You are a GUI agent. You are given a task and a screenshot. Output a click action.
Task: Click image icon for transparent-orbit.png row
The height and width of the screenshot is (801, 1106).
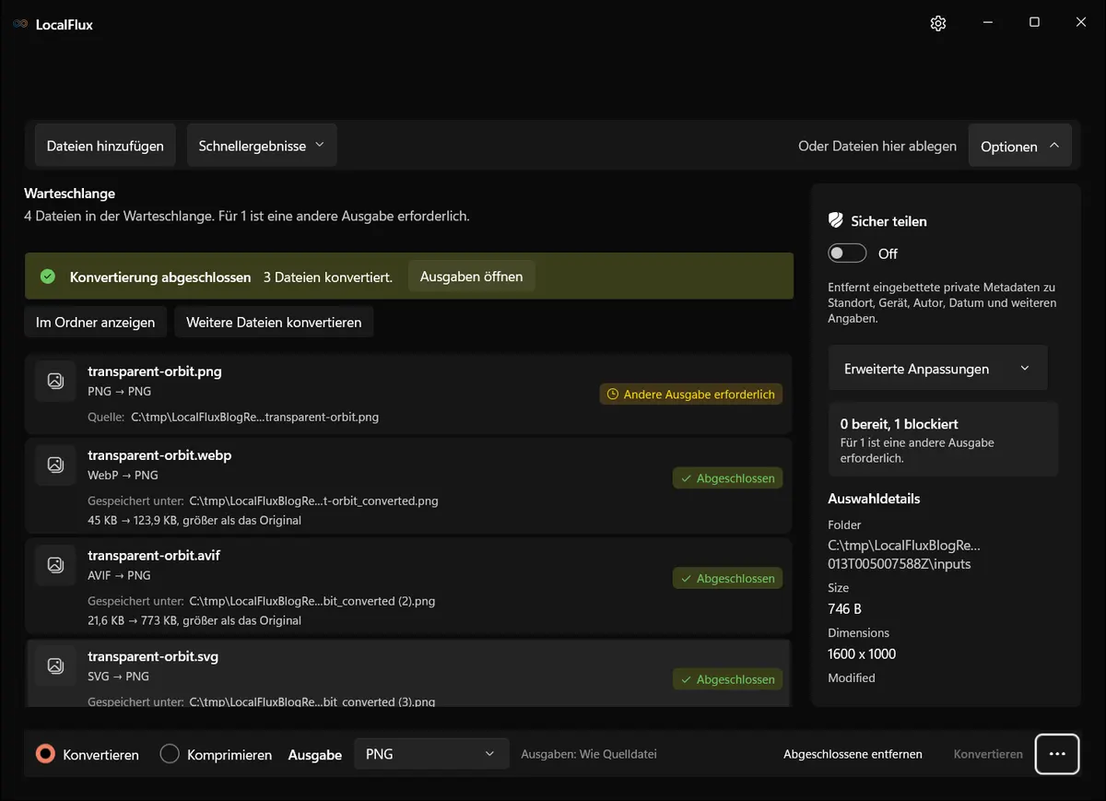tap(55, 381)
